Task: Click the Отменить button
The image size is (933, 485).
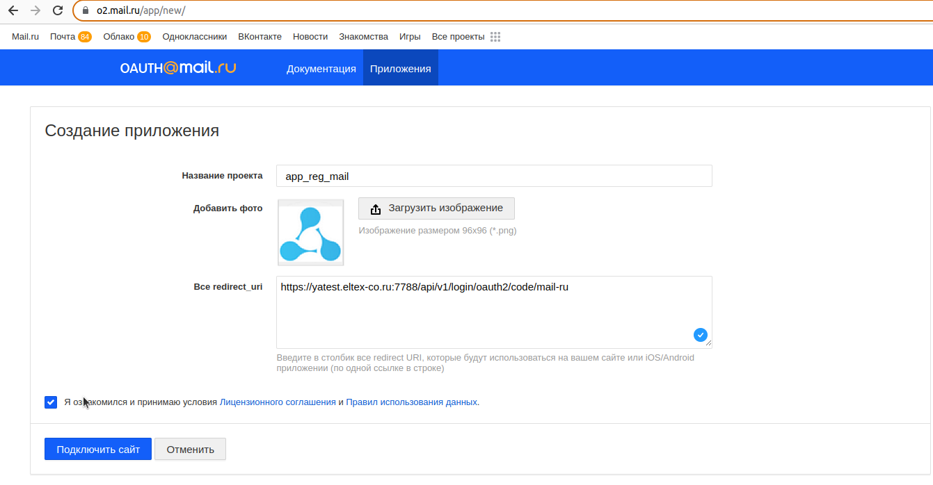Action: (x=190, y=449)
